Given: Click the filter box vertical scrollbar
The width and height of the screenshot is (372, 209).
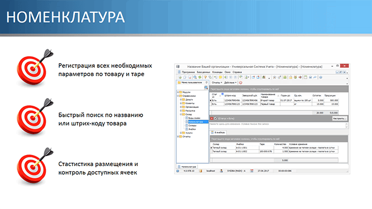Looking at the screenshot, I should coord(346,125).
